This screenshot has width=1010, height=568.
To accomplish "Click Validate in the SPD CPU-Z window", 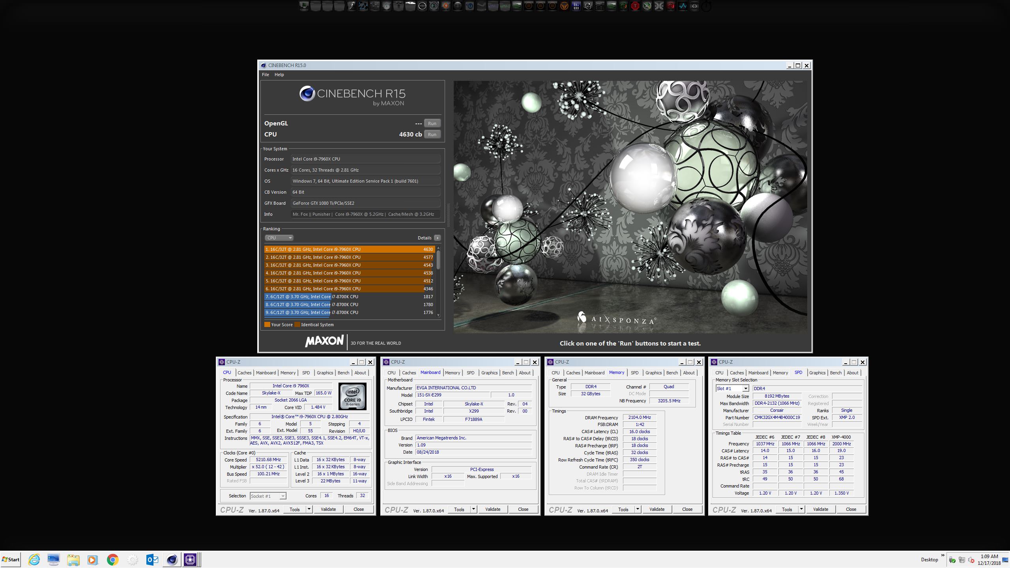I will point(821,509).
